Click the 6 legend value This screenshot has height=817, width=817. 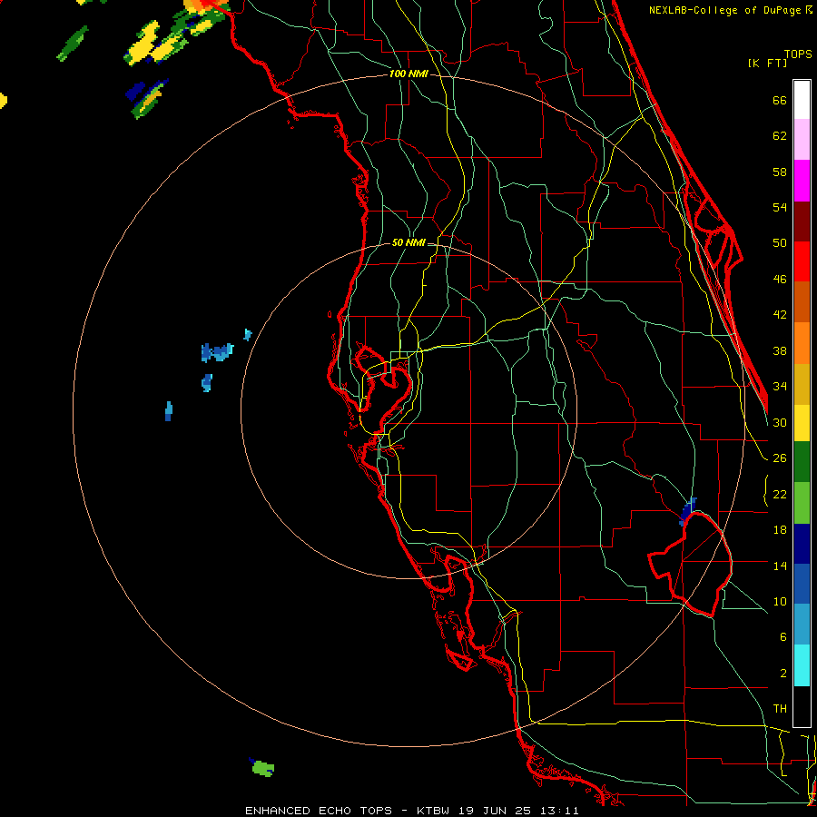pyautogui.click(x=783, y=637)
